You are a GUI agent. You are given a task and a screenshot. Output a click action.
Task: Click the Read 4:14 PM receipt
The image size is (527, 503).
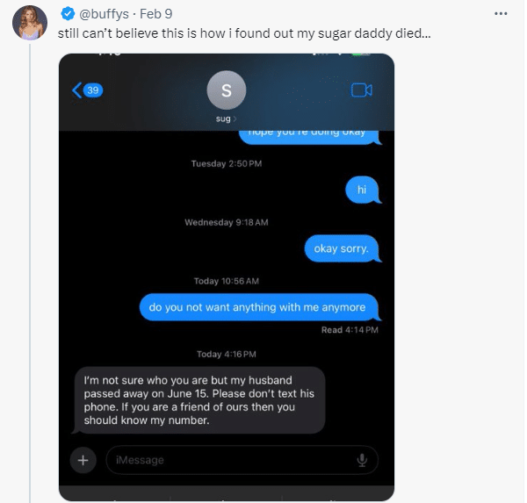[350, 330]
